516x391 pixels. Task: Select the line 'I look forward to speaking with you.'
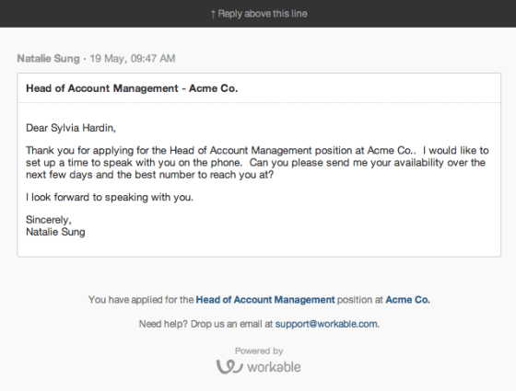click(110, 197)
